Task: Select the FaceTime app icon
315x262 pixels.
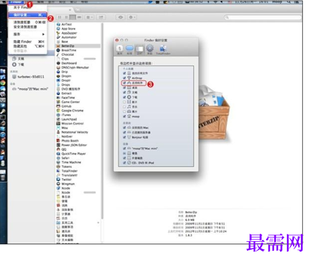Action: point(58,98)
